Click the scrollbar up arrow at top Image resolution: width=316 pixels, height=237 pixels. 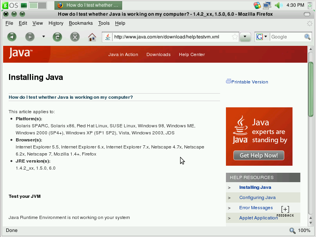pos(311,49)
